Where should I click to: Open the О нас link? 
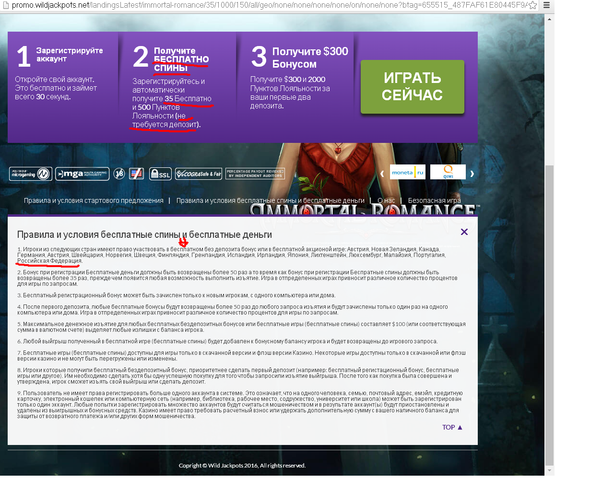pos(386,200)
